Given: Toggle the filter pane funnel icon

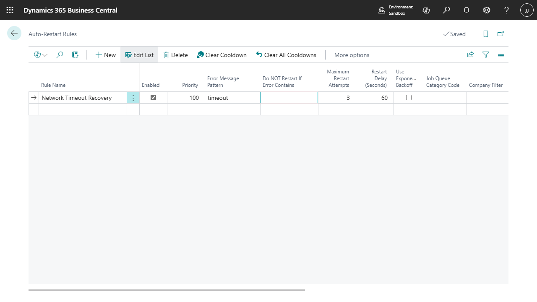Looking at the screenshot, I should coord(486,55).
